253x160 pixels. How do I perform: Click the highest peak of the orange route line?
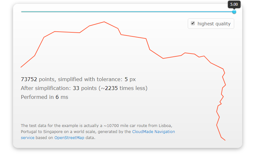pyautogui.click(x=104, y=22)
